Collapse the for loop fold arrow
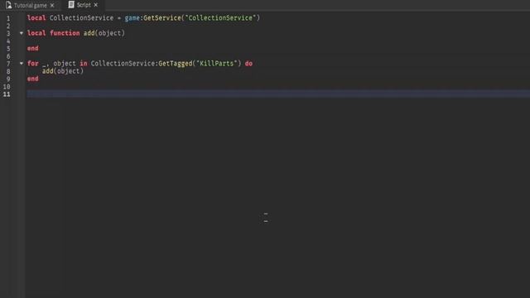Screen dimensions: 530x298 (x=22, y=63)
